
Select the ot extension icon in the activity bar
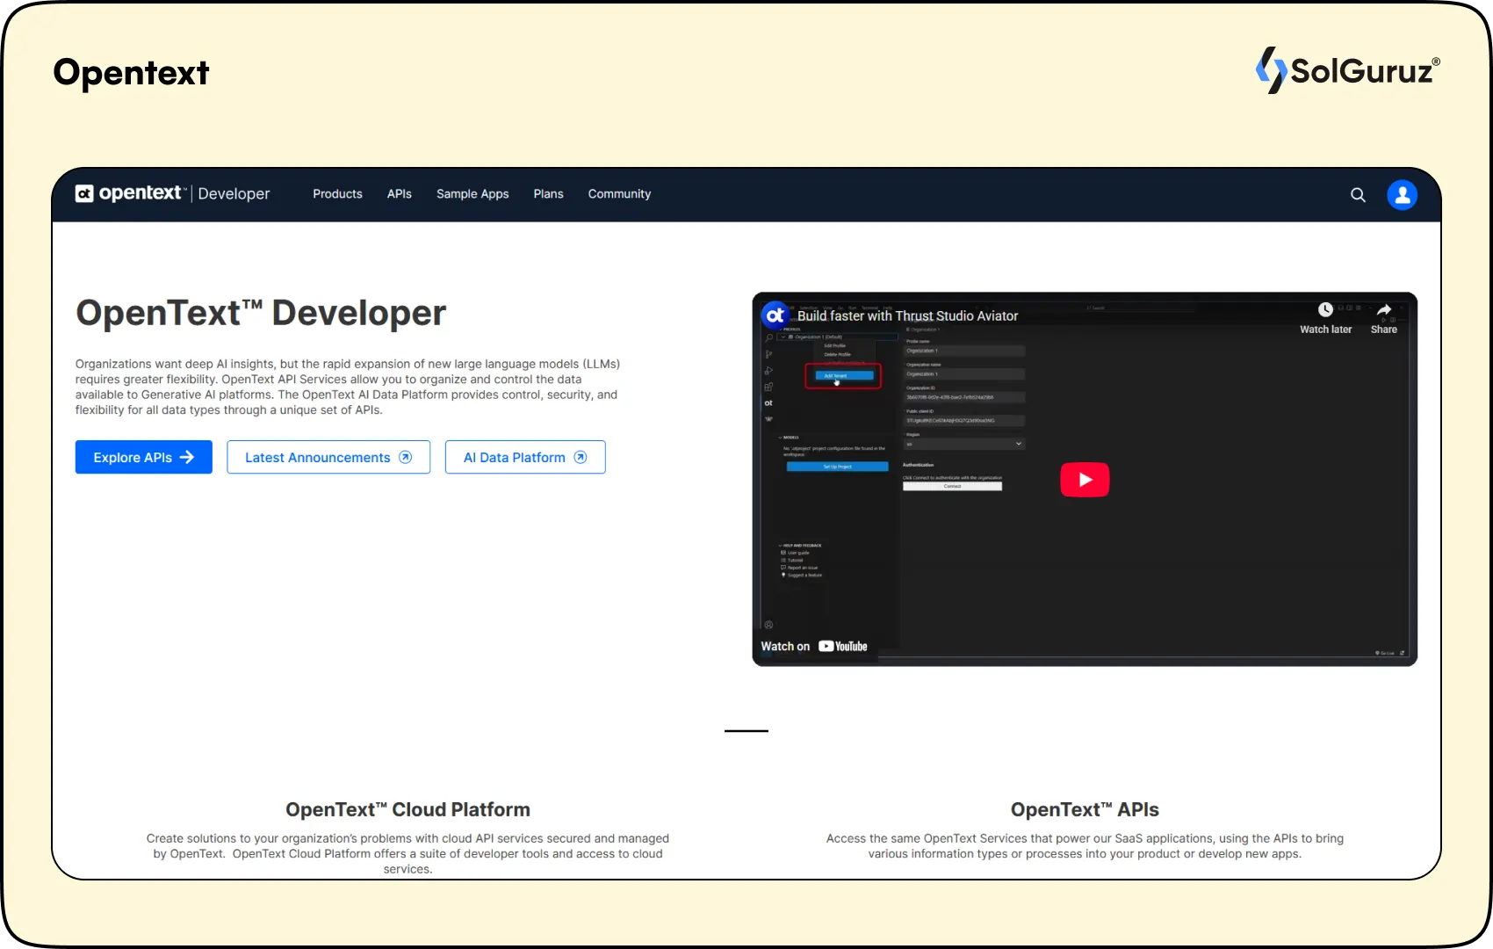click(768, 402)
